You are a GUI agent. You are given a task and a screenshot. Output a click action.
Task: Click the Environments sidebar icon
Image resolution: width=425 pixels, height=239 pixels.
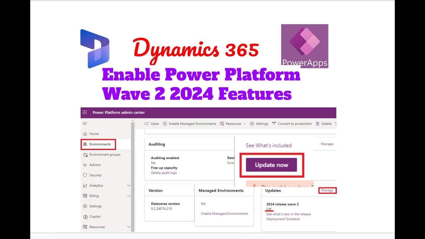point(85,144)
